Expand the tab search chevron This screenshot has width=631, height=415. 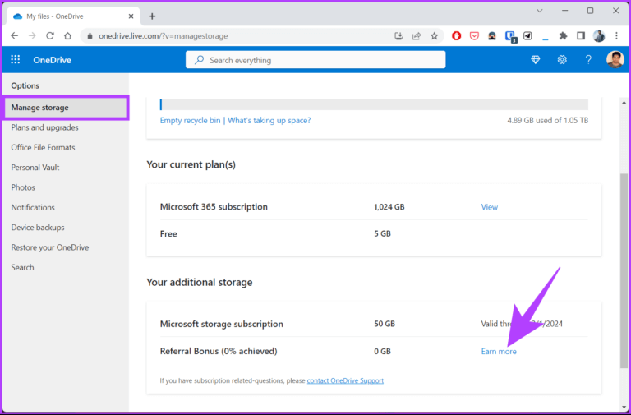(x=540, y=11)
